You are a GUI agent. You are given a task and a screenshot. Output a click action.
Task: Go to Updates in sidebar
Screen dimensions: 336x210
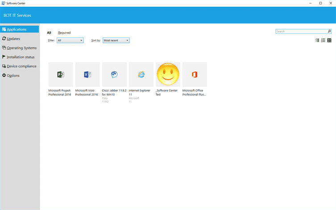13,39
